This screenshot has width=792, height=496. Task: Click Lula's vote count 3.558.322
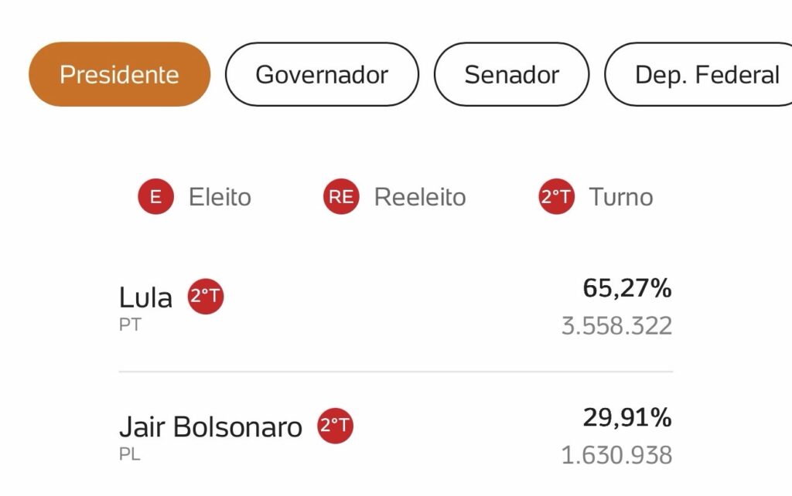pyautogui.click(x=616, y=325)
